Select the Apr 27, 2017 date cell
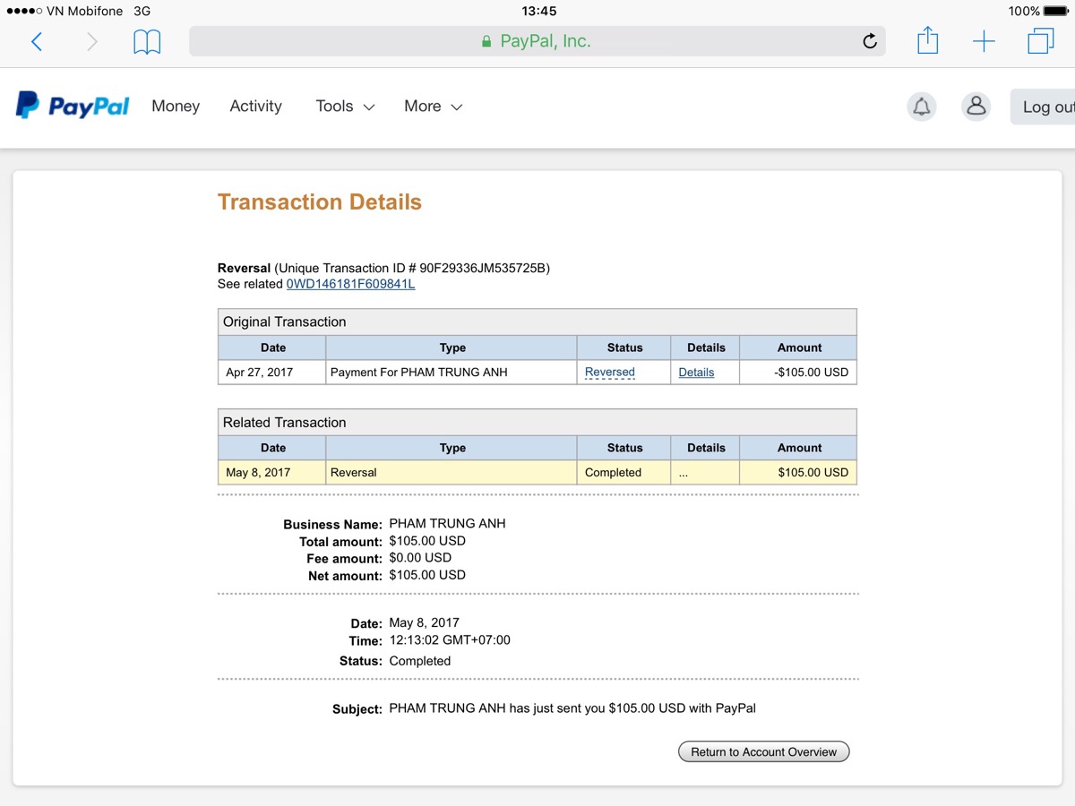 (271, 372)
